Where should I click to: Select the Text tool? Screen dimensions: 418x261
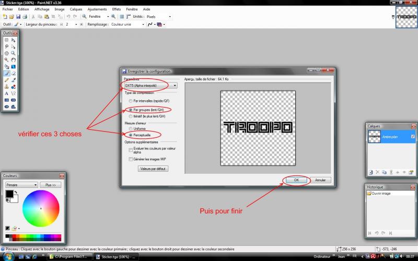[7, 93]
